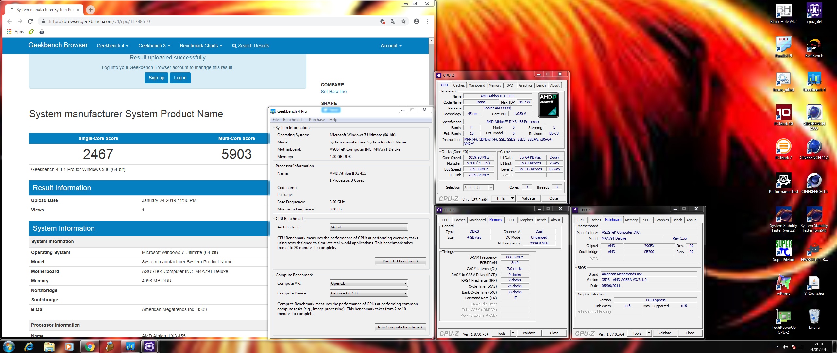Open PCMark 10 desktop icon
The height and width of the screenshot is (353, 837).
pyautogui.click(x=783, y=115)
